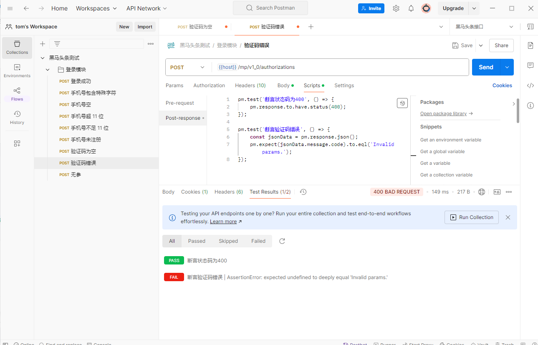
Task: Show only Skipped tests
Action: point(228,241)
